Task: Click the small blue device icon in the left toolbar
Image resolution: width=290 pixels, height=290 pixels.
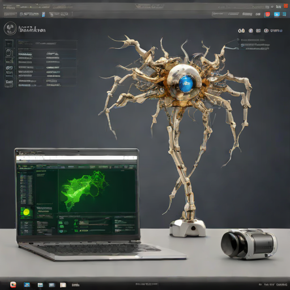Action: click(44, 14)
